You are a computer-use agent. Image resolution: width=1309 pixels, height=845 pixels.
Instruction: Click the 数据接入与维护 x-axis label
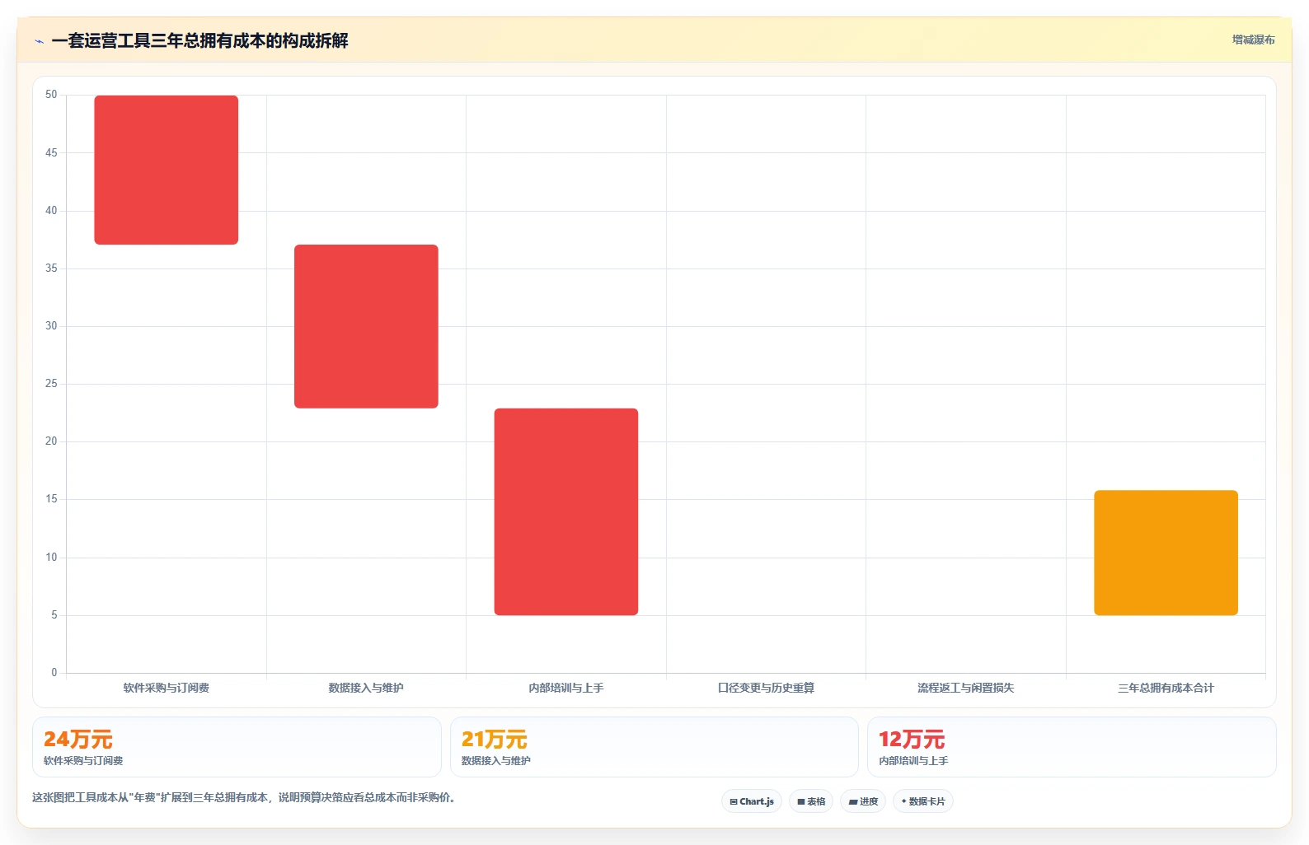366,688
